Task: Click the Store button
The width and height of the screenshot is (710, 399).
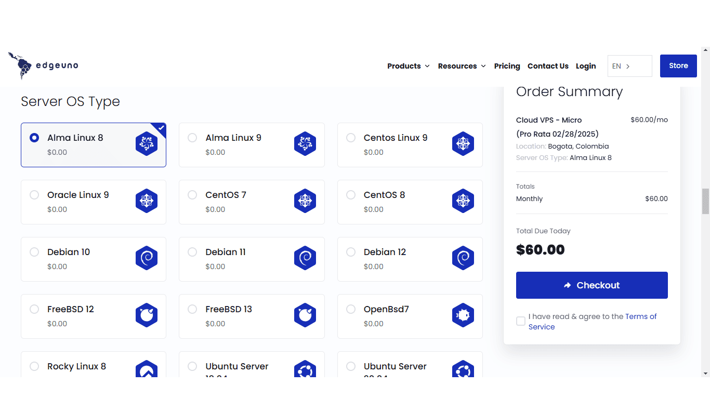Action: coord(678,66)
